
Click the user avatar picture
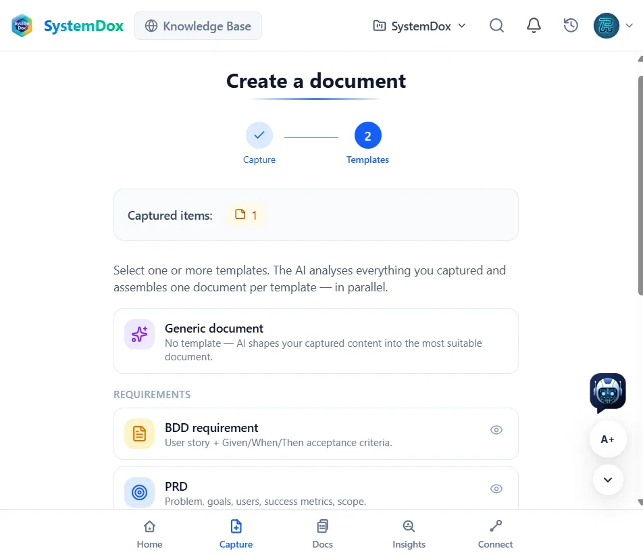pyautogui.click(x=606, y=26)
